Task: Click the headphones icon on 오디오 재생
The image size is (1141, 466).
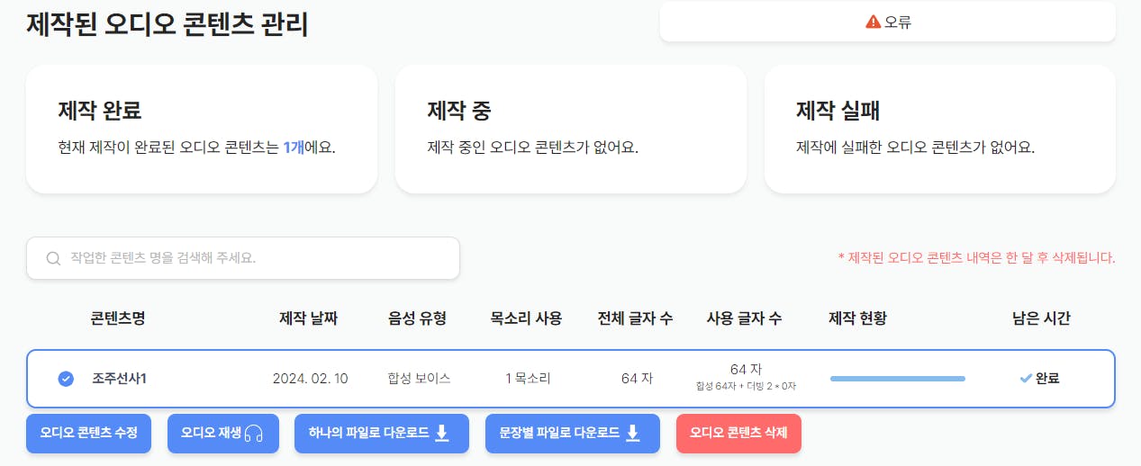Action: coord(253,433)
